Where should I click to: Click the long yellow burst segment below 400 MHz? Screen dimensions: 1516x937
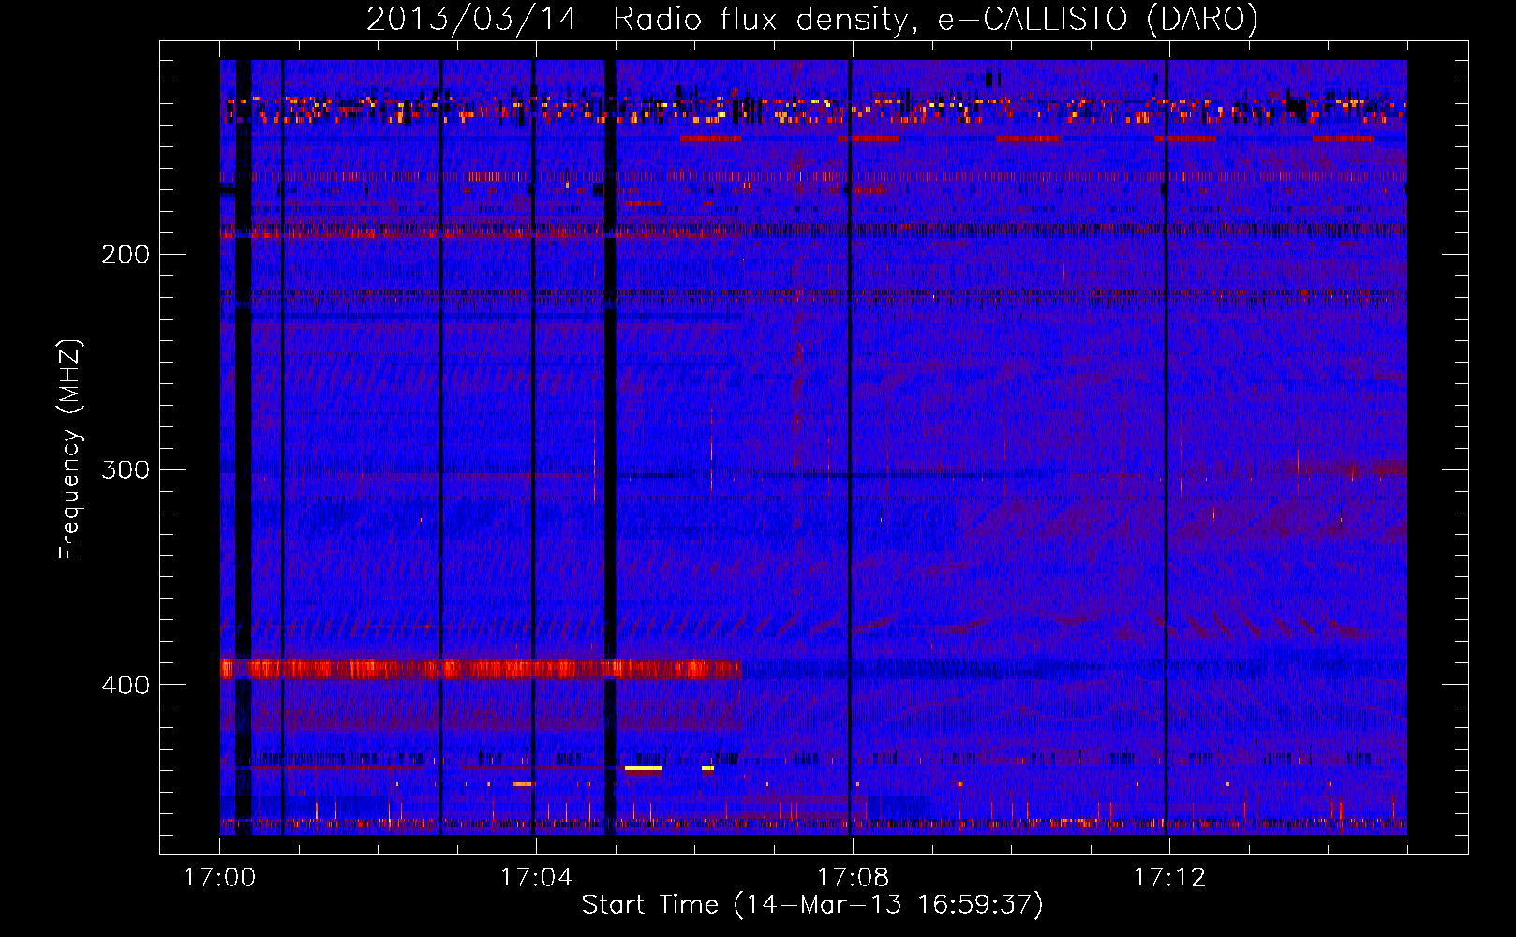644,769
